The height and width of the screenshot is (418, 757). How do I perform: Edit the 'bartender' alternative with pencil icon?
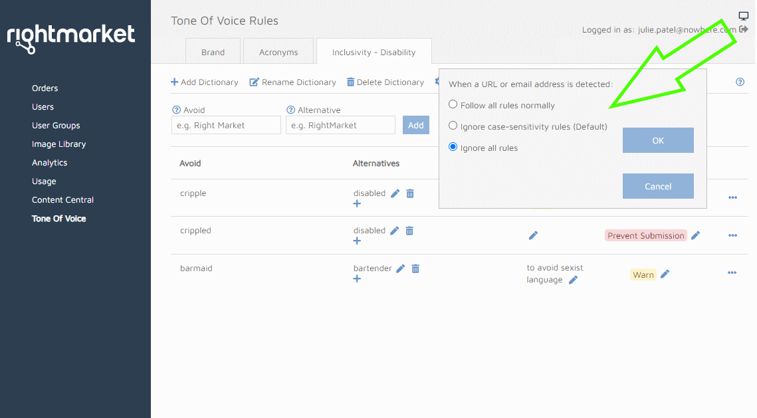tap(400, 268)
